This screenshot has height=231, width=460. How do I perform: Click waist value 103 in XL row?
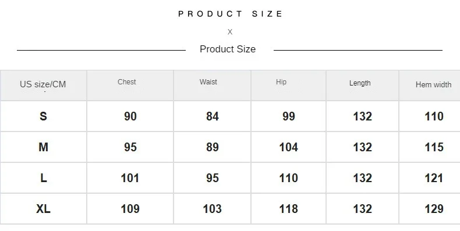212,209
